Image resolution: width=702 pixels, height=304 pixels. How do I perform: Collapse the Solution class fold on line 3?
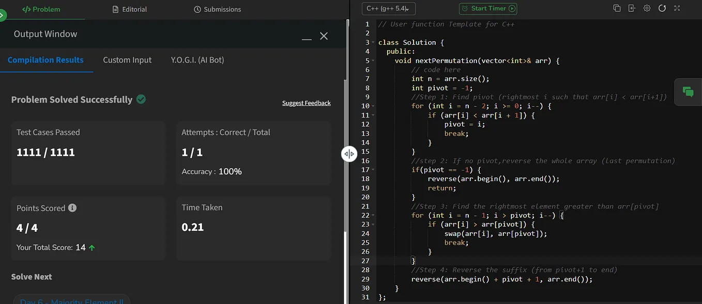[373, 42]
